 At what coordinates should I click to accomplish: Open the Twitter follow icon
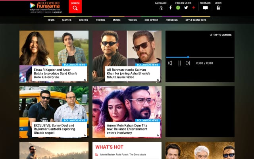tap(186, 8)
